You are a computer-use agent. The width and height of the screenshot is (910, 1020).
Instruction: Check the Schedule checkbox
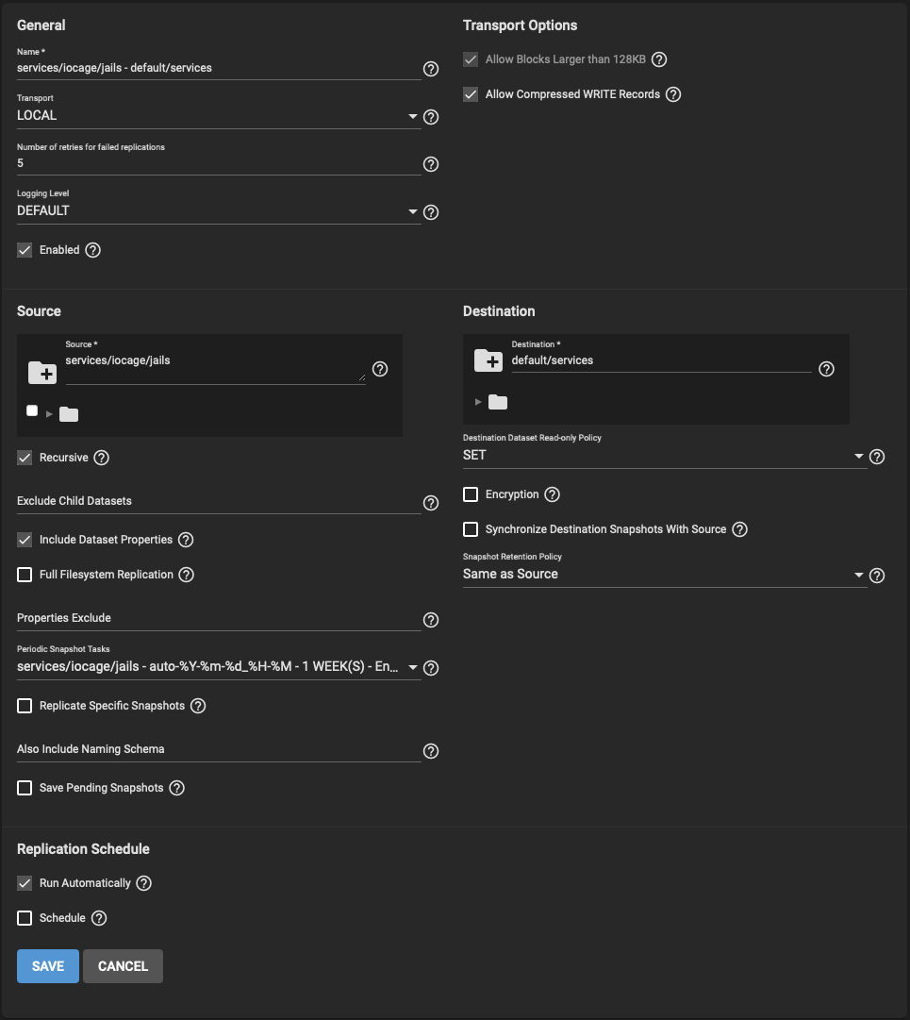(25, 918)
